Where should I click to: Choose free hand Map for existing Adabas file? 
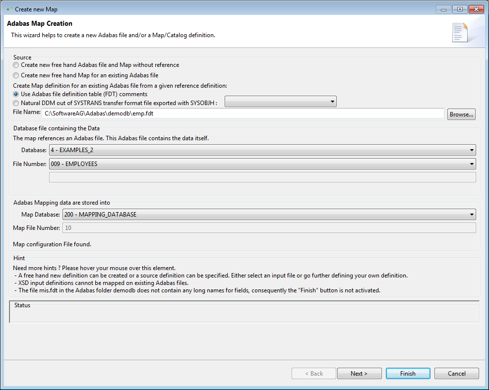click(x=16, y=75)
